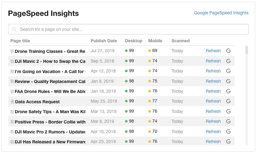Click page icon beside Drone Training Classes
Viewport: 257px width, 153px height.
[12, 51]
